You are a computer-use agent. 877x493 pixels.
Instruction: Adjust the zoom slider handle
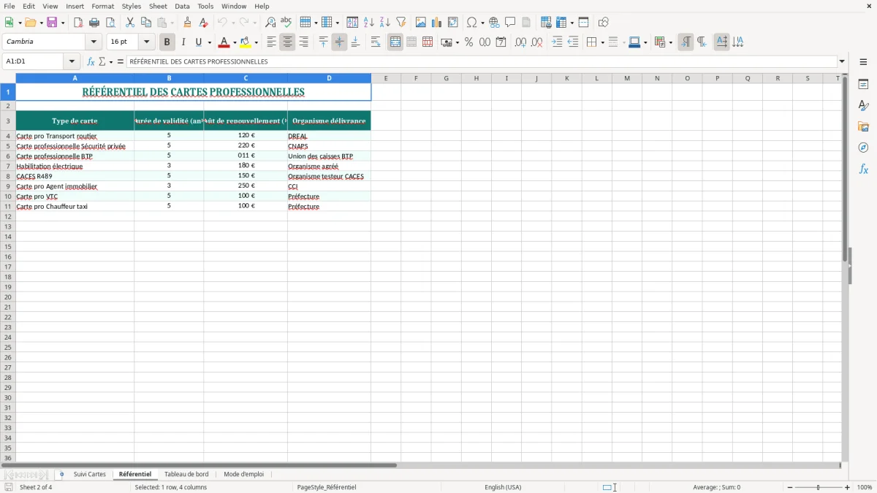(819, 487)
